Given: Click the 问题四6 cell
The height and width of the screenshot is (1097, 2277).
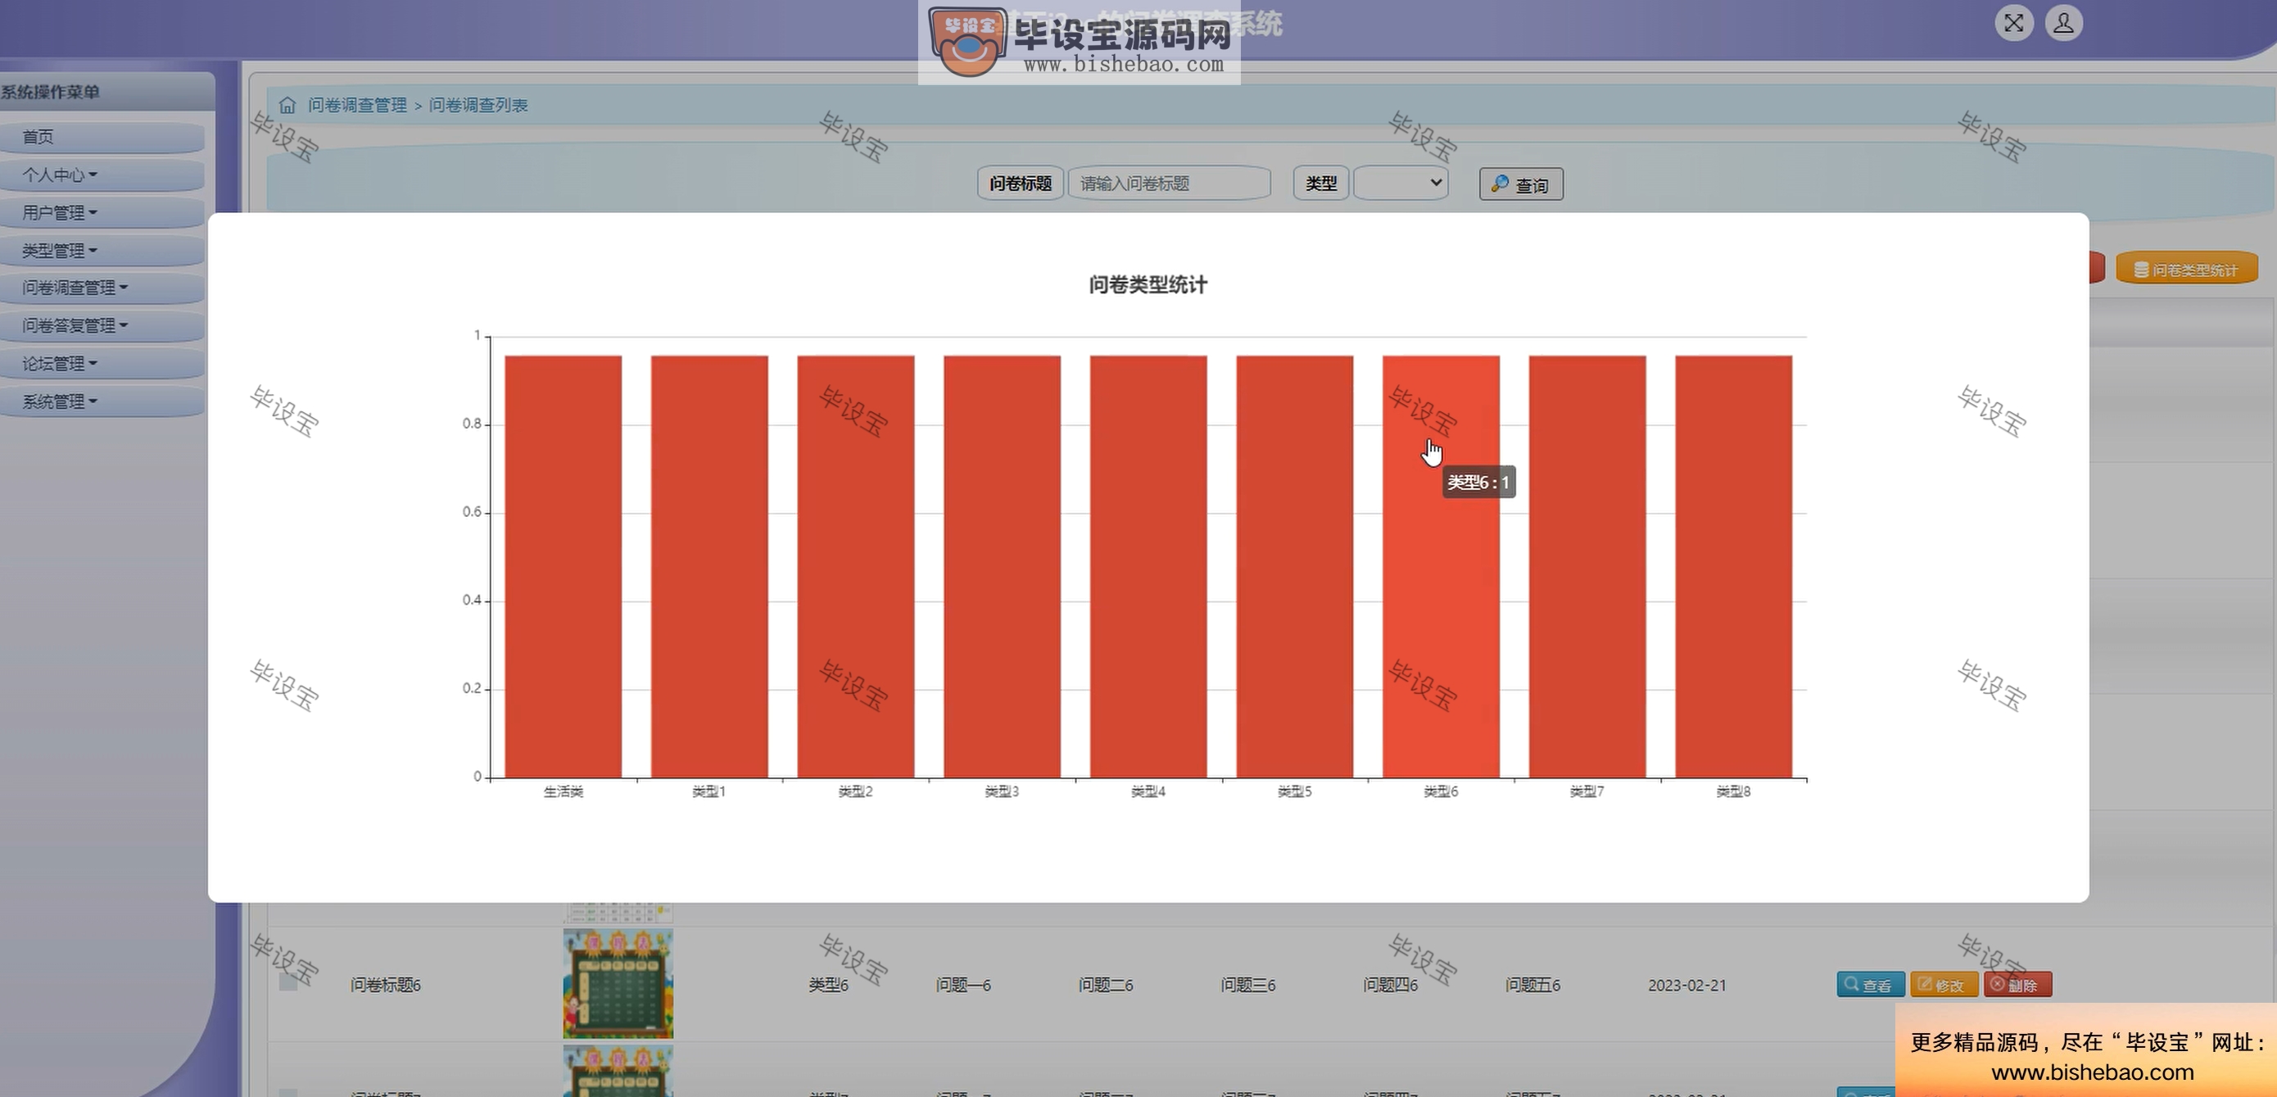Looking at the screenshot, I should tap(1391, 985).
